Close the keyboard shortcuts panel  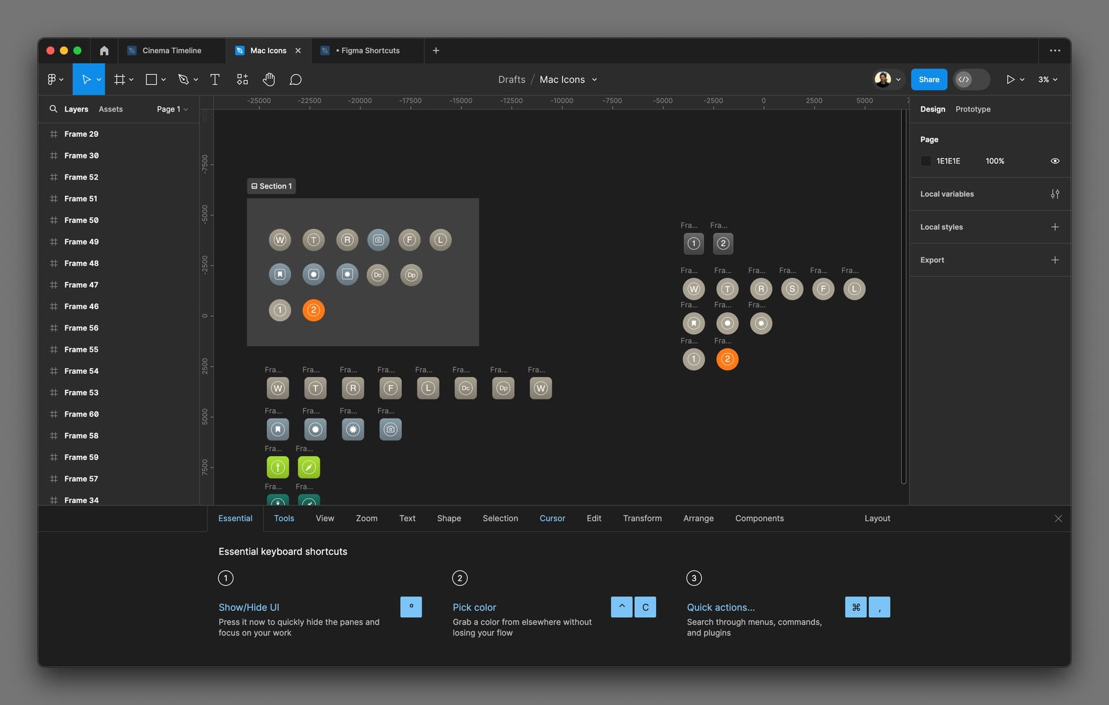(1058, 518)
